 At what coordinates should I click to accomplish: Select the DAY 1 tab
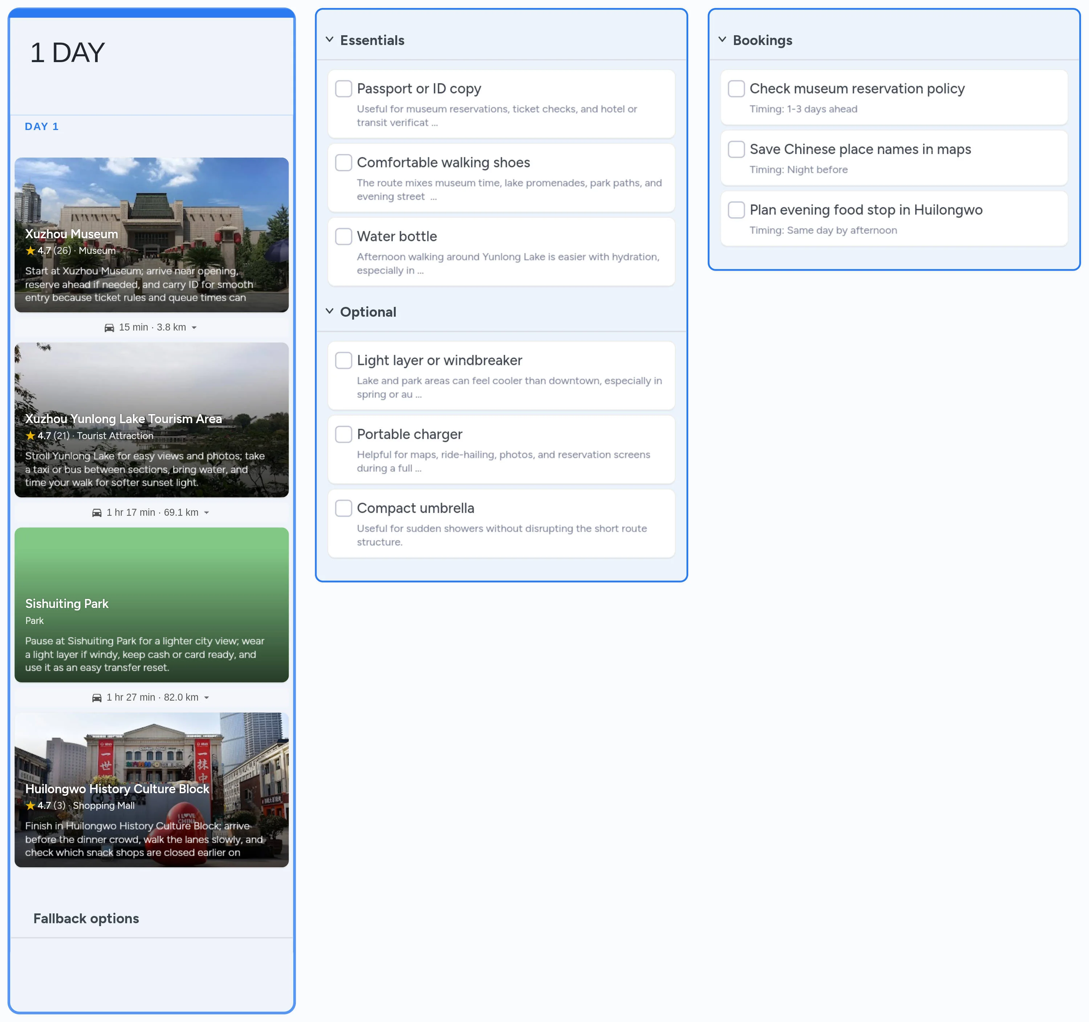click(x=42, y=127)
